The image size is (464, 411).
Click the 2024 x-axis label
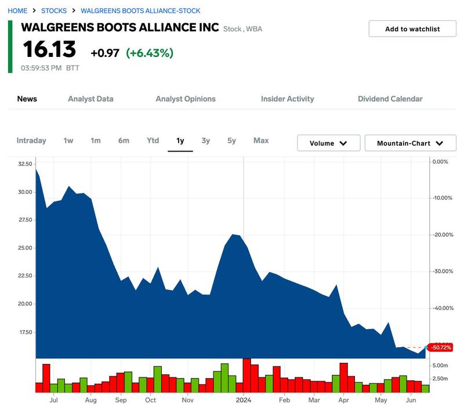pyautogui.click(x=244, y=401)
